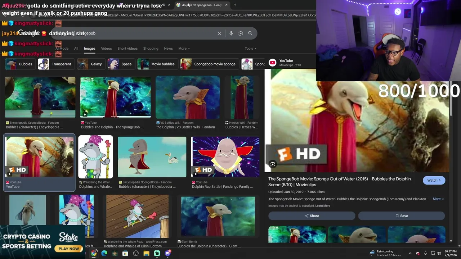Click the large preview dolphin image
The height and width of the screenshot is (259, 461).
357,121
